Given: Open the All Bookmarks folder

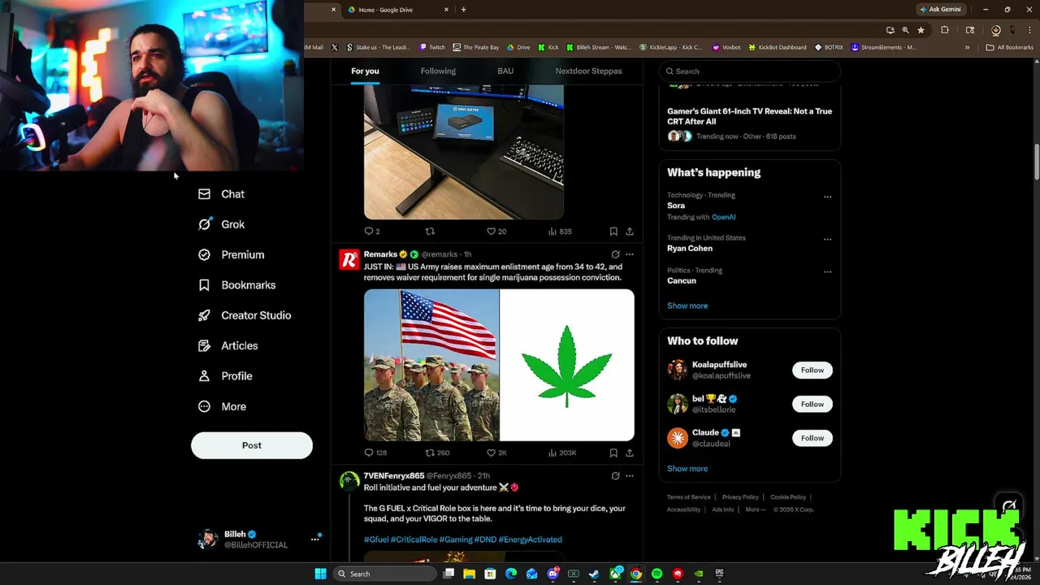Looking at the screenshot, I should tap(1009, 47).
